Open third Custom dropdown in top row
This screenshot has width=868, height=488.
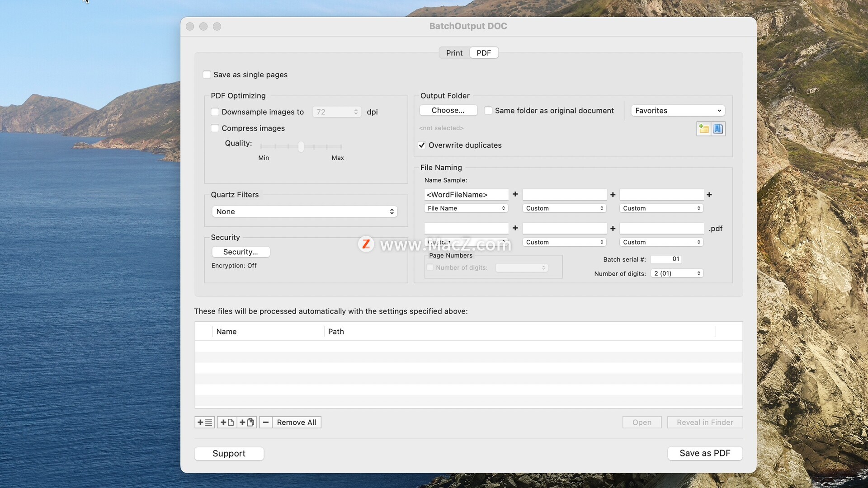661,208
